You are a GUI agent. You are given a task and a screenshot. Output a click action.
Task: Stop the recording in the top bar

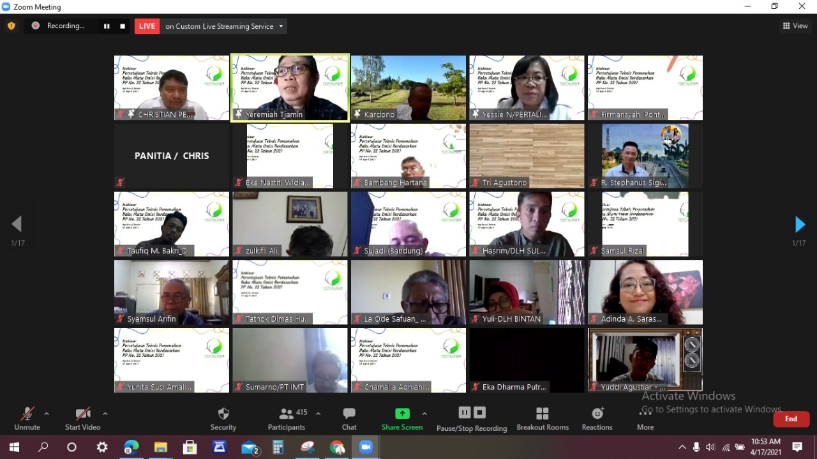pyautogui.click(x=123, y=26)
